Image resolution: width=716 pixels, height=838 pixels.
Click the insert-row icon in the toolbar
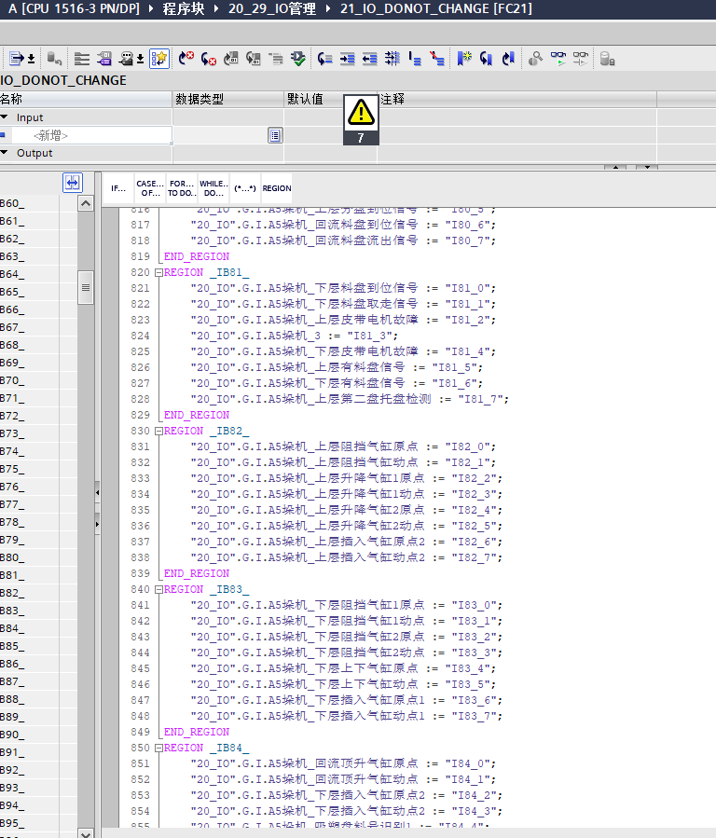coord(17,58)
